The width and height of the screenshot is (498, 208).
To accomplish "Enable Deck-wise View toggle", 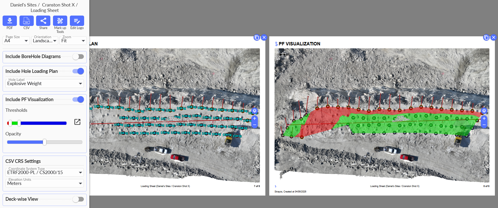I will (x=78, y=199).
